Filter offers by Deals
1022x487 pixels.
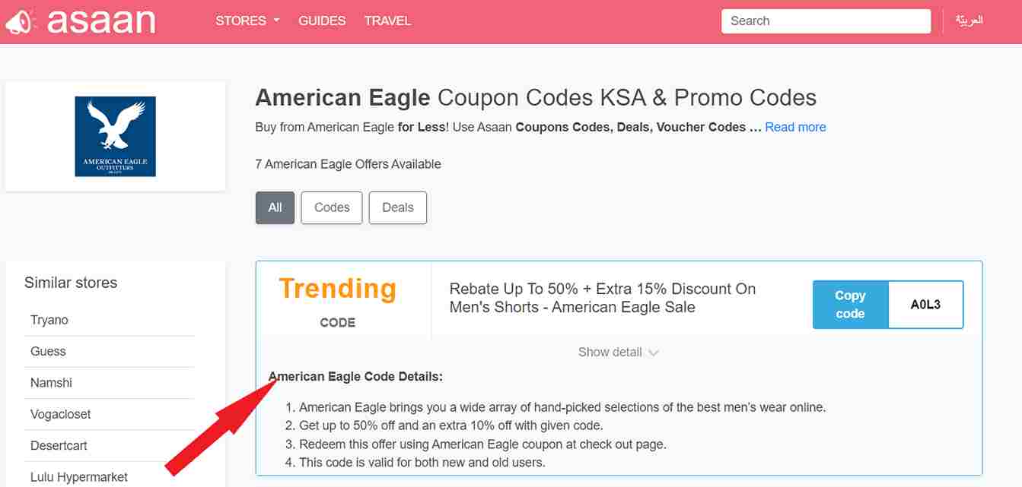pos(398,207)
